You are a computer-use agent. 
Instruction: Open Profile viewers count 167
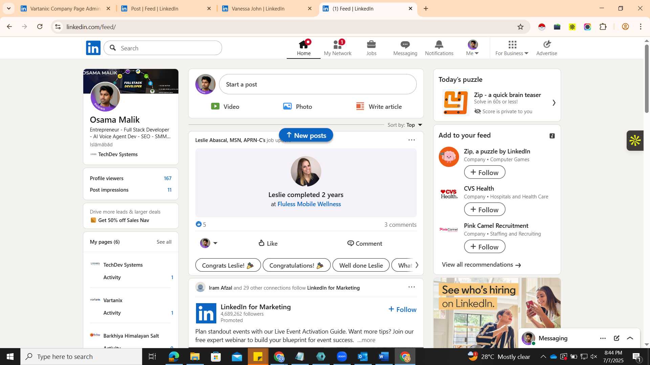(168, 178)
